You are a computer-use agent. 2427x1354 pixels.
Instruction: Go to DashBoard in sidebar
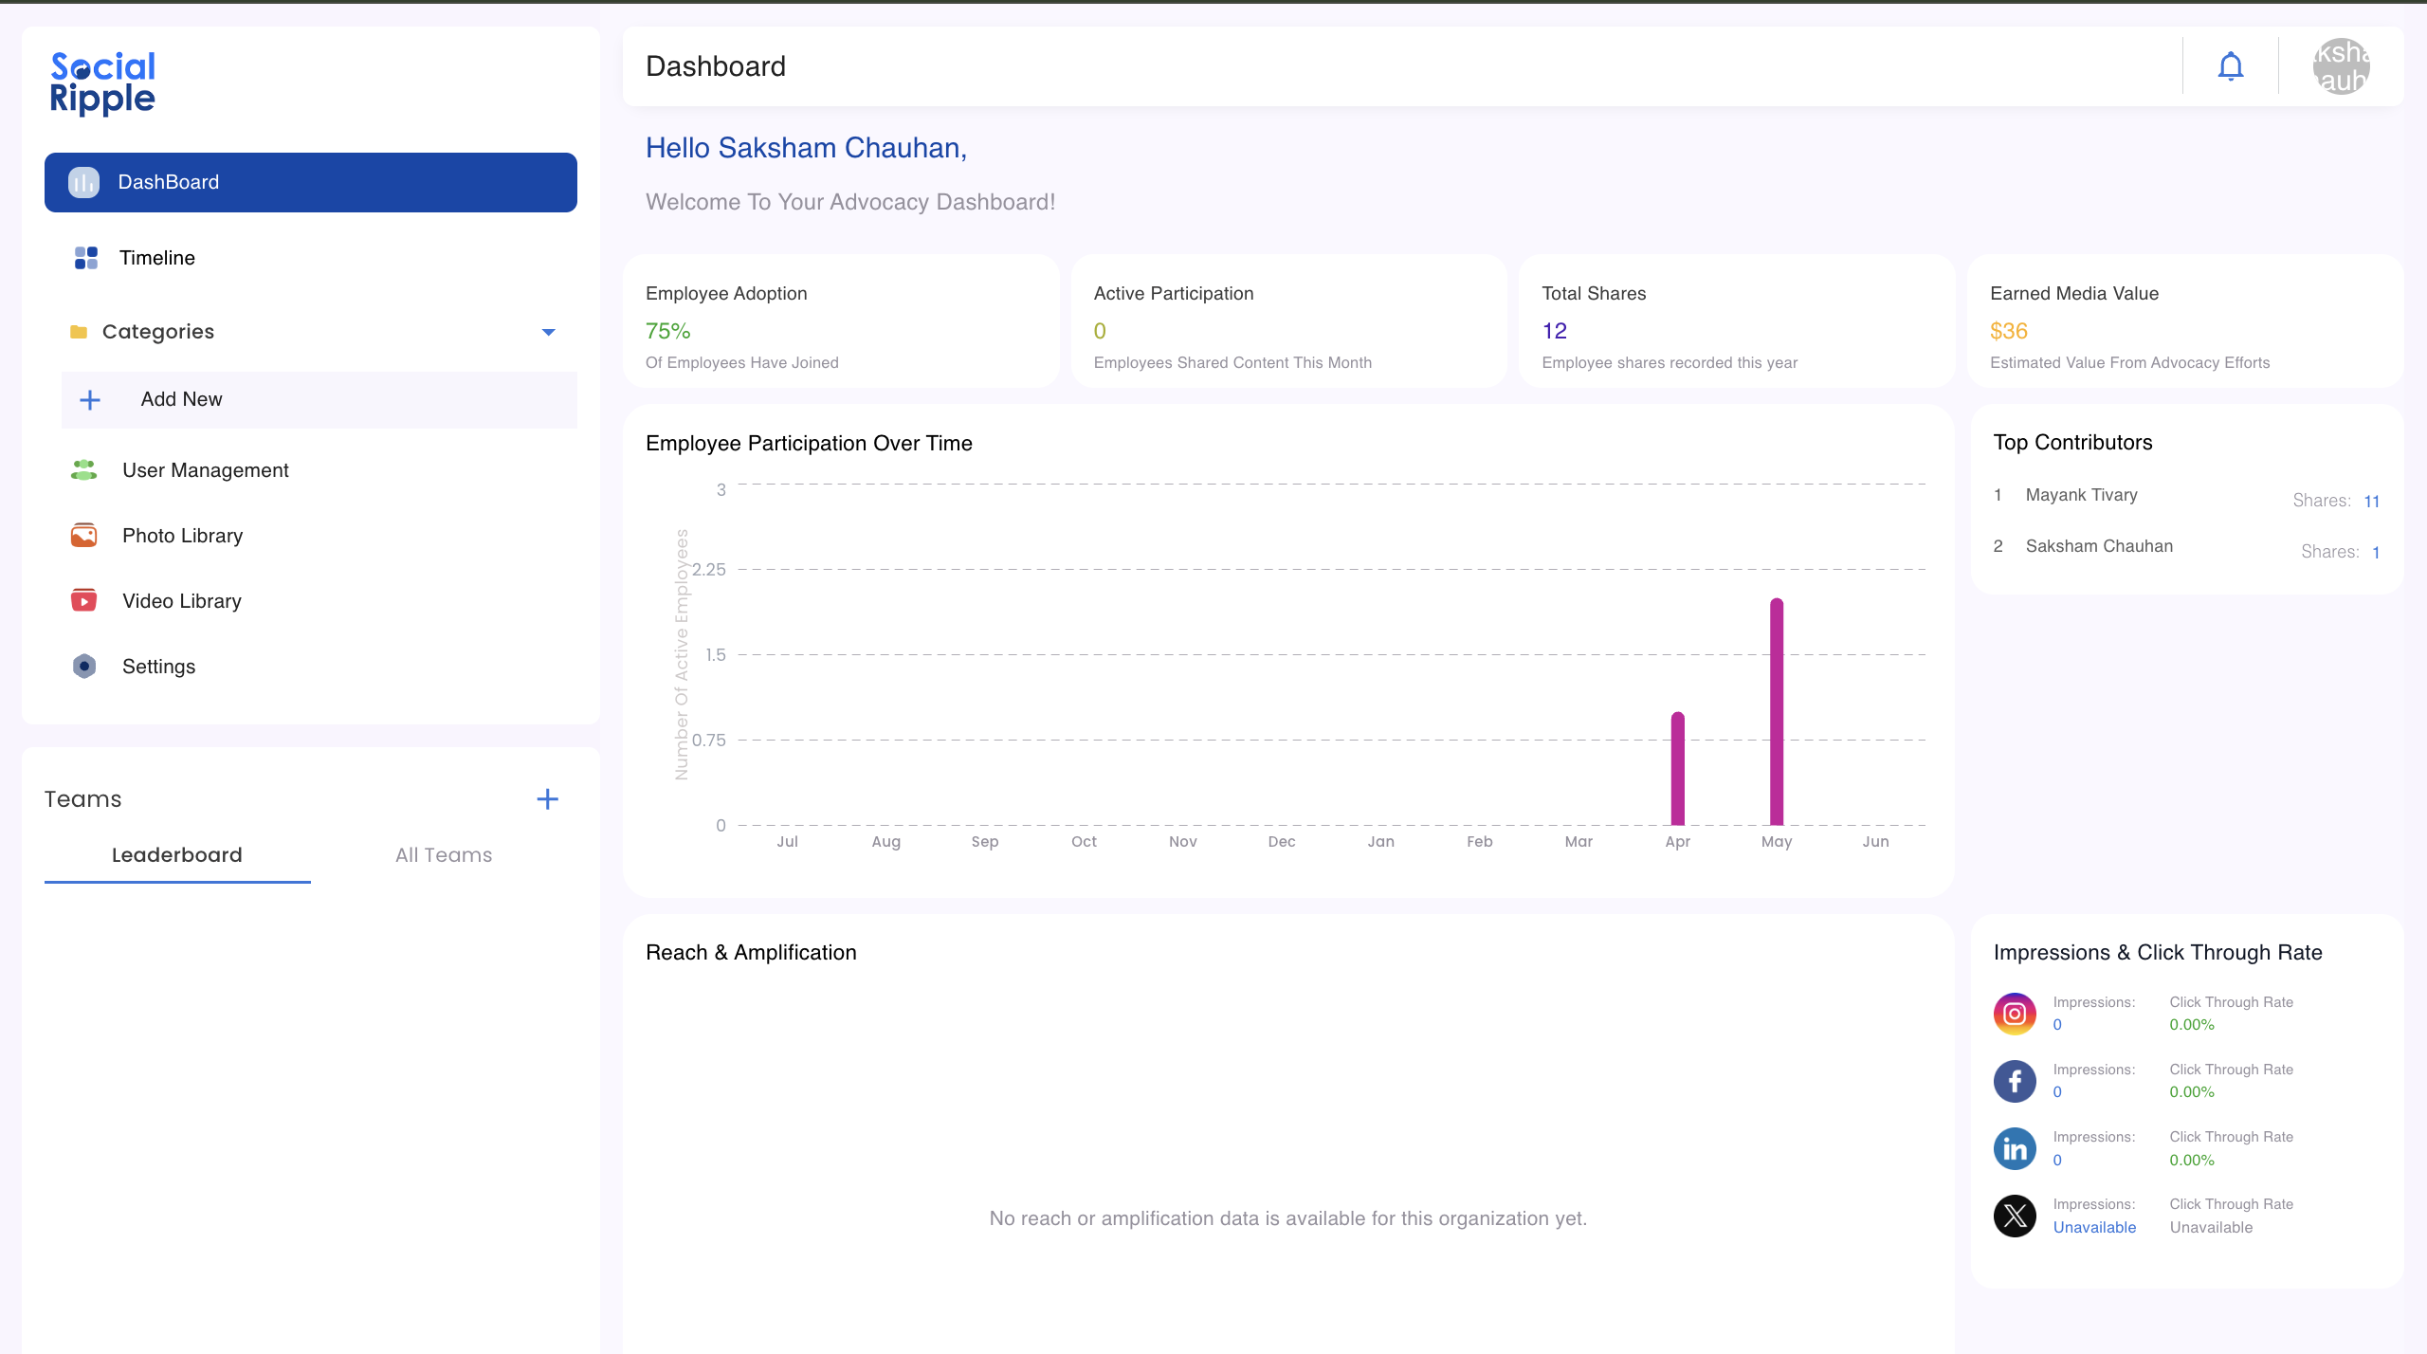[x=311, y=182]
